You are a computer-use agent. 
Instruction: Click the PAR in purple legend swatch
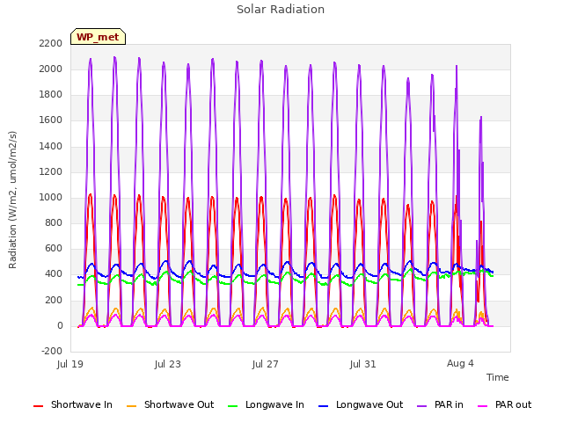[x=422, y=406]
